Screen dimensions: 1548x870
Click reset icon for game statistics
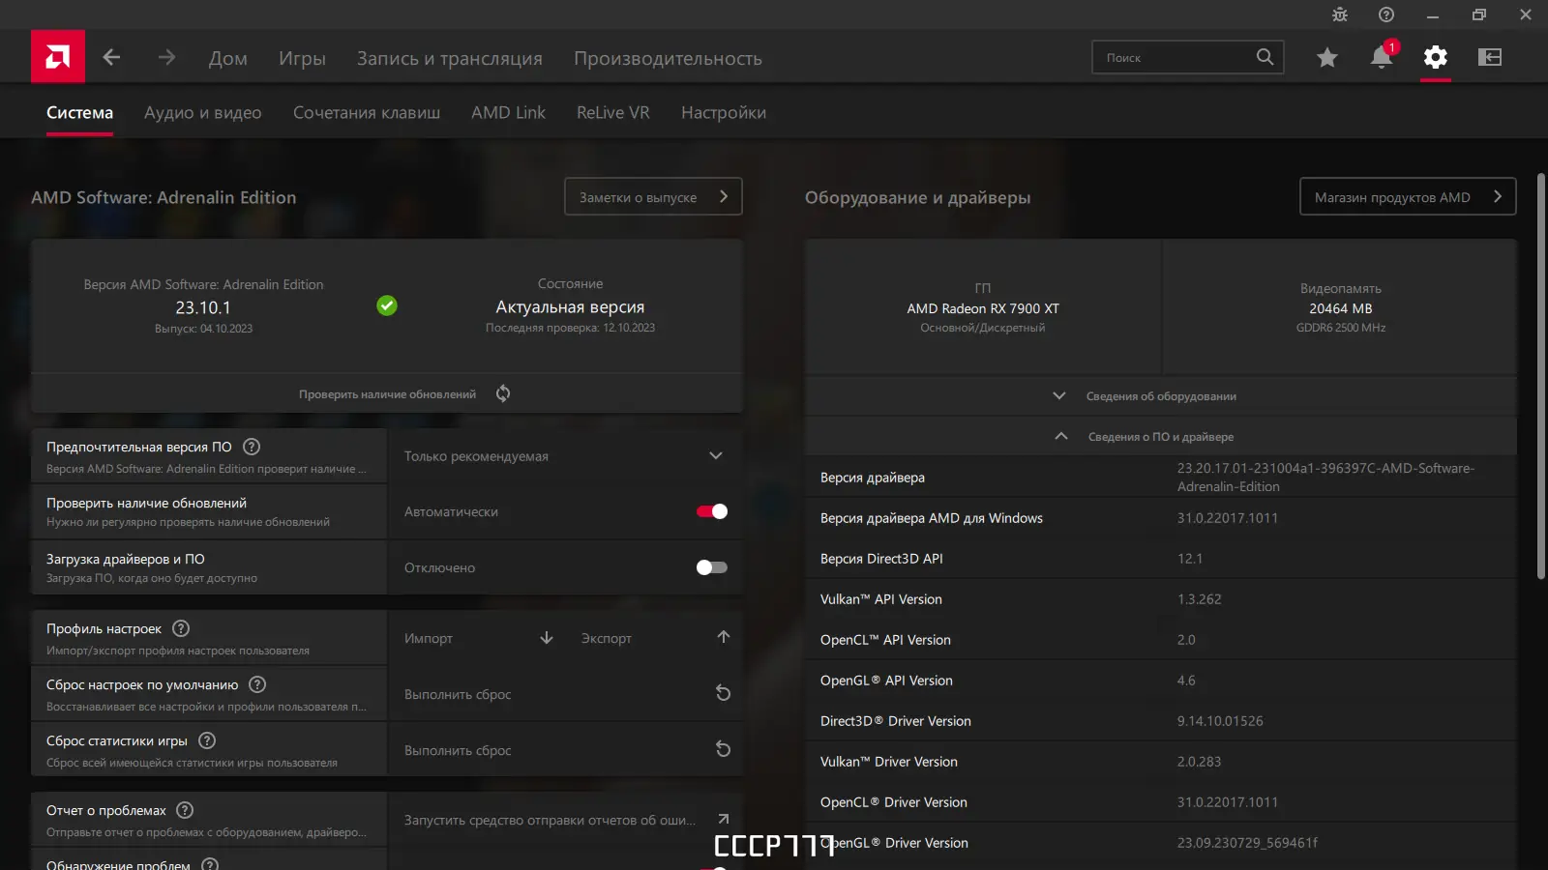tap(723, 749)
